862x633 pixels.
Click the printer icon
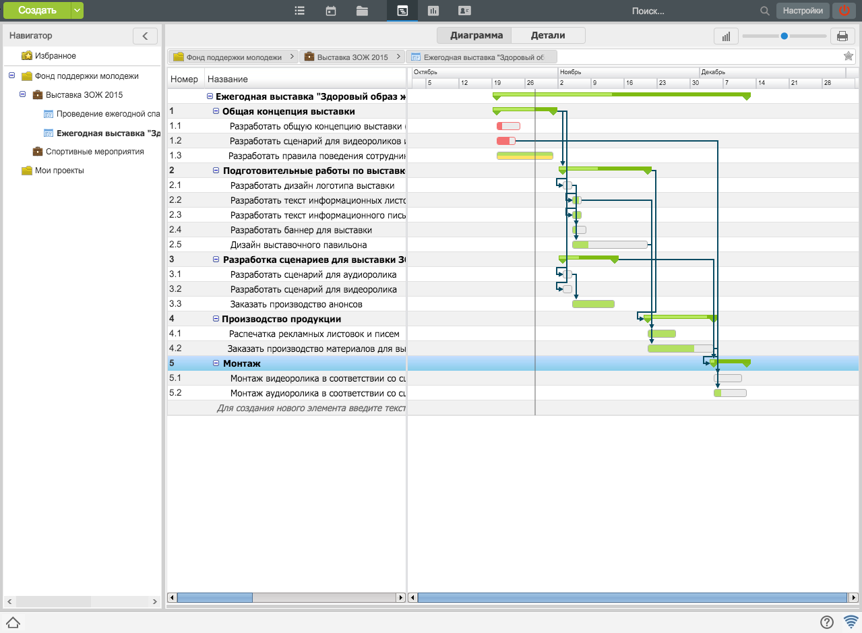pyautogui.click(x=842, y=36)
